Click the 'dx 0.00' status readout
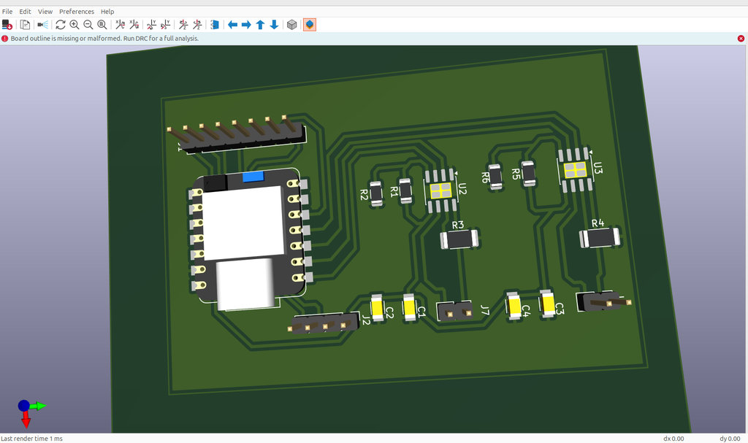 click(x=673, y=438)
